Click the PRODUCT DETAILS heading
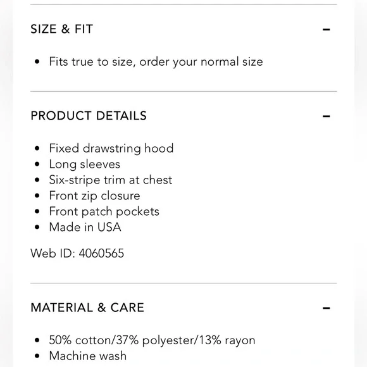 tap(89, 116)
